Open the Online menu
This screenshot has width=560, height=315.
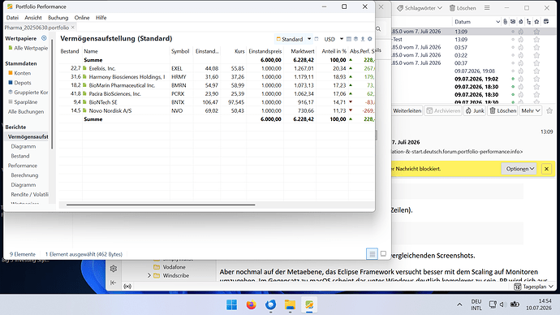(82, 18)
